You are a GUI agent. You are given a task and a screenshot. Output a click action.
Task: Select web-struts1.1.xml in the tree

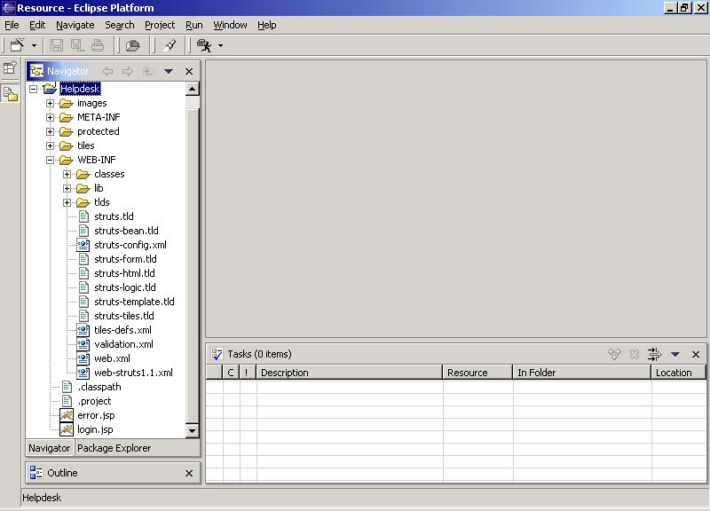click(x=134, y=373)
